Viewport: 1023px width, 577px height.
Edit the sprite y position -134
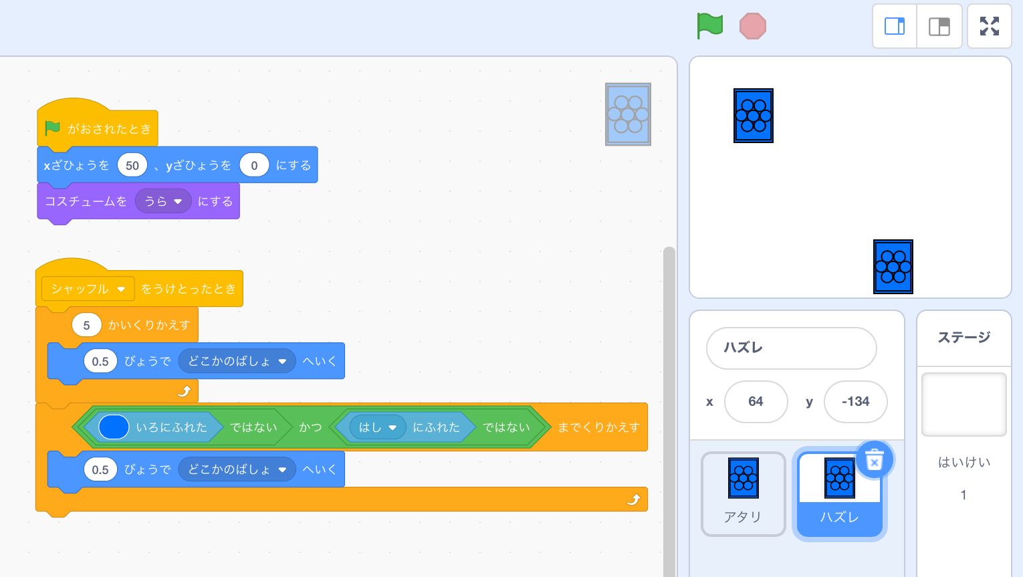(855, 401)
